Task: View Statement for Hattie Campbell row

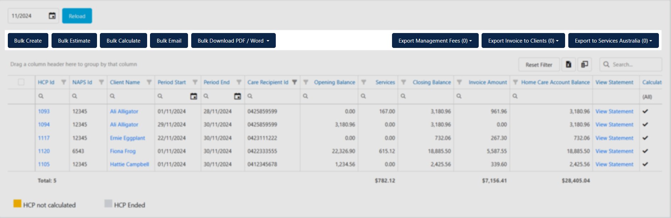Action: (614, 164)
